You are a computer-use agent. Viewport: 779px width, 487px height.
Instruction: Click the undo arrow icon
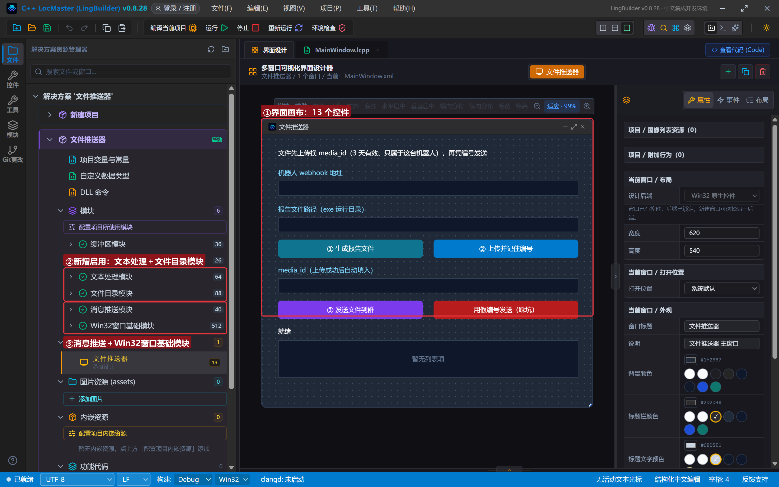(69, 28)
